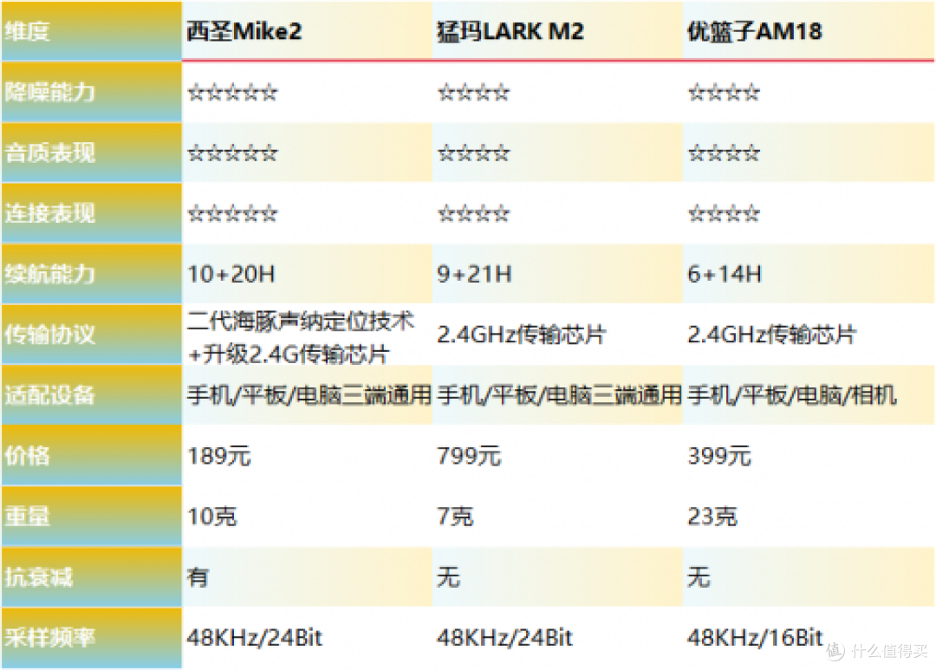Click 手机/平板/电脑三端通用 in the 猛玛LARK M2 column
Image resolution: width=936 pixels, height=670 pixels.
point(559,395)
